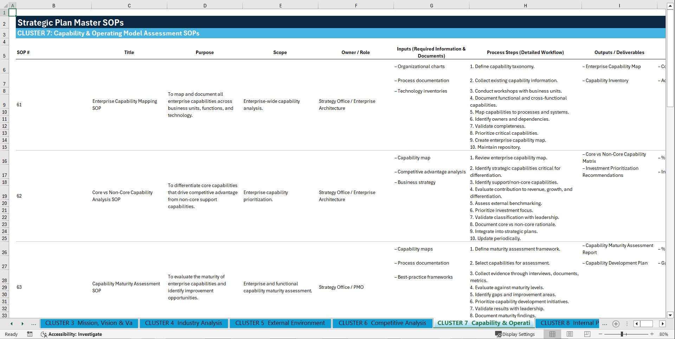
Task: Open the Accessibility Investigate checker
Action: [x=72, y=334]
